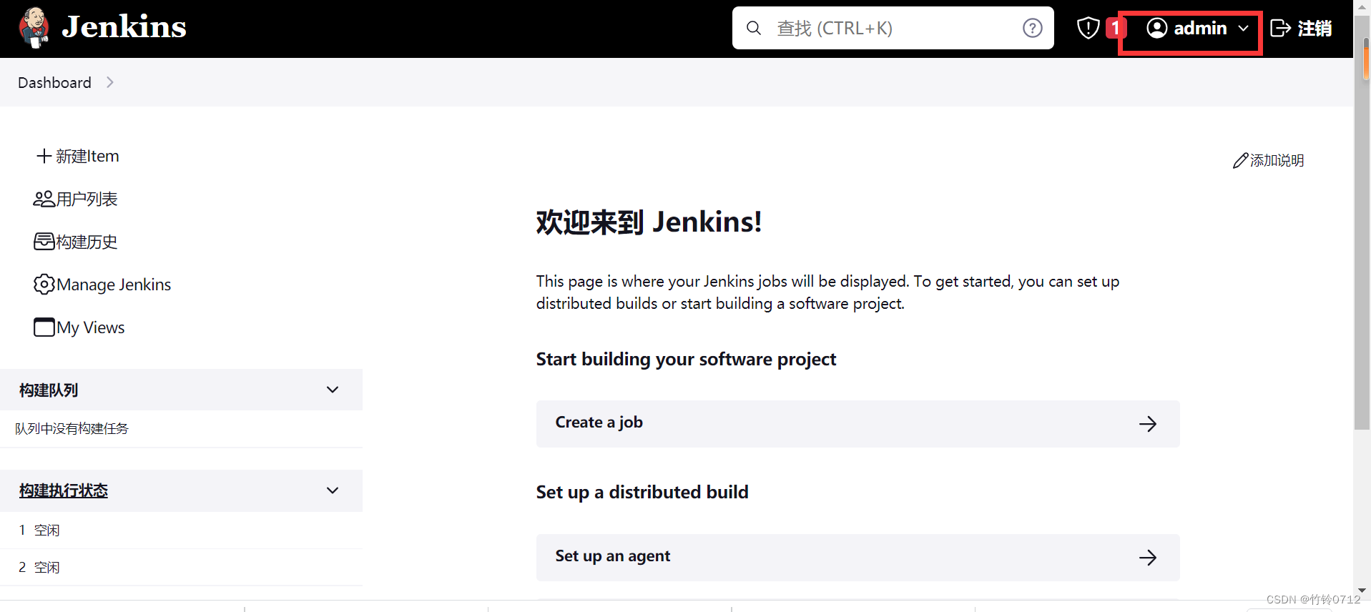The height and width of the screenshot is (612, 1371).
Task: Click the Set up an agent card
Action: coord(858,558)
